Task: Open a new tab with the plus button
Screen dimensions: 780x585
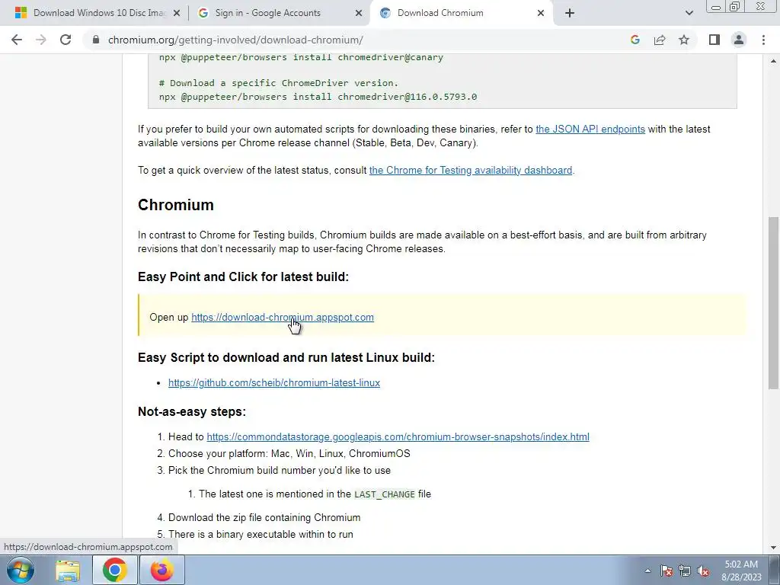Action: 570,13
